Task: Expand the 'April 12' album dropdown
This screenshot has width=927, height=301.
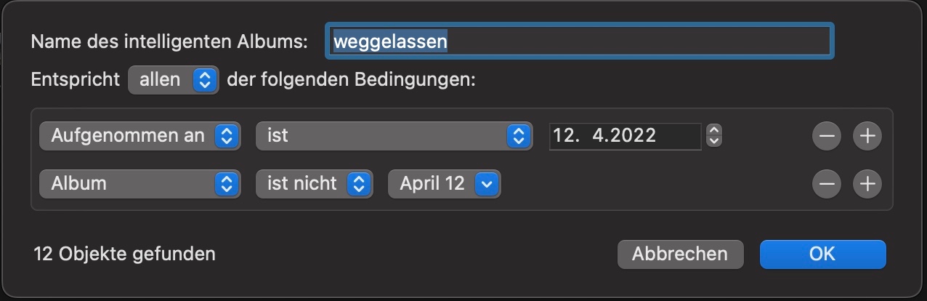Action: tap(445, 184)
